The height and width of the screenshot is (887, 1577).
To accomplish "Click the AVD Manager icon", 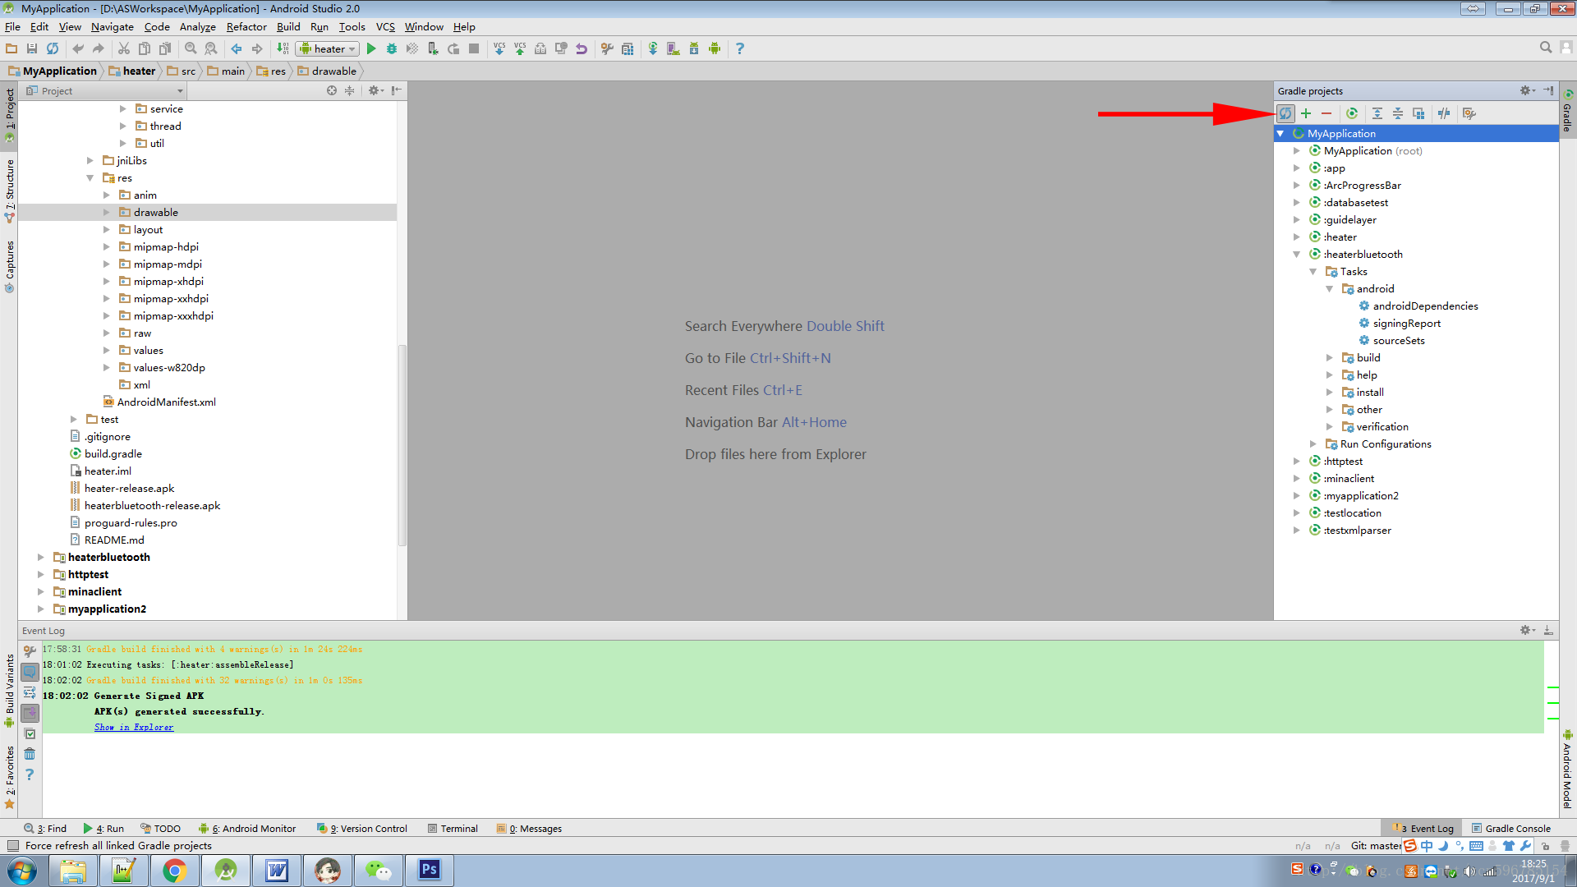I will (x=674, y=48).
